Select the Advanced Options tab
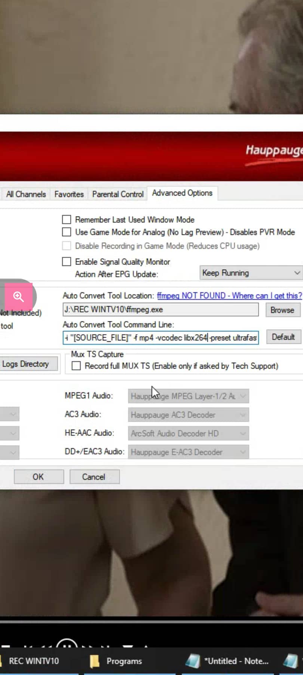The image size is (303, 675). (x=182, y=193)
